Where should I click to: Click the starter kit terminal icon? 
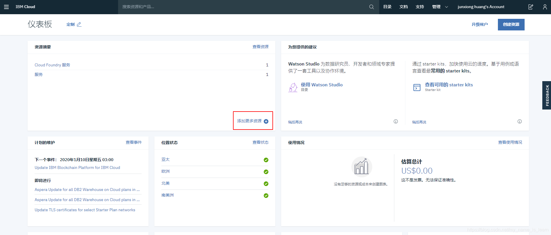[x=417, y=87]
